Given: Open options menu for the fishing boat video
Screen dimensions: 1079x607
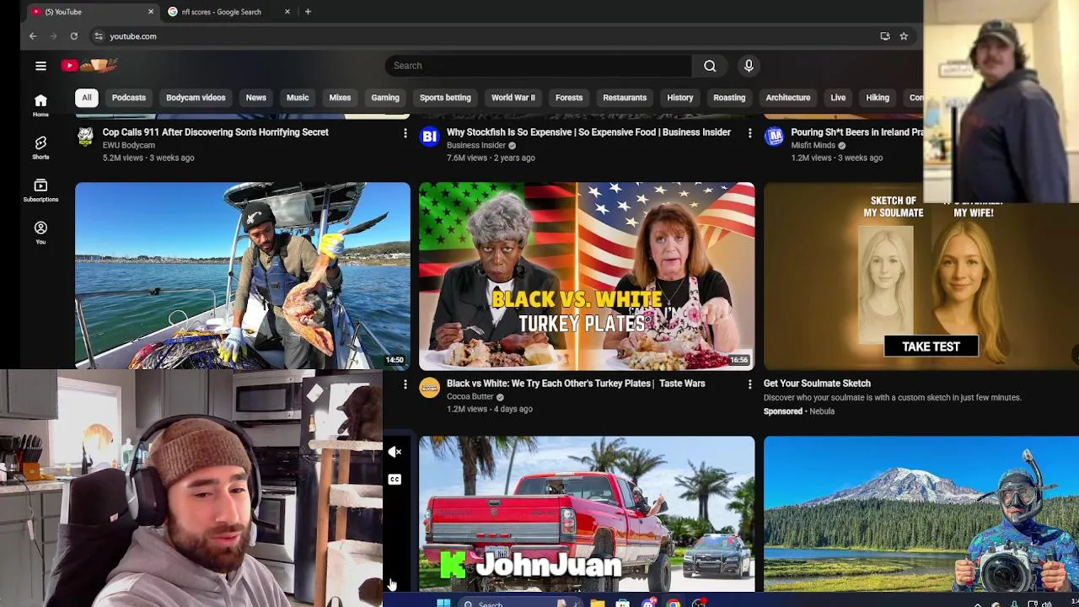Looking at the screenshot, I should (405, 384).
